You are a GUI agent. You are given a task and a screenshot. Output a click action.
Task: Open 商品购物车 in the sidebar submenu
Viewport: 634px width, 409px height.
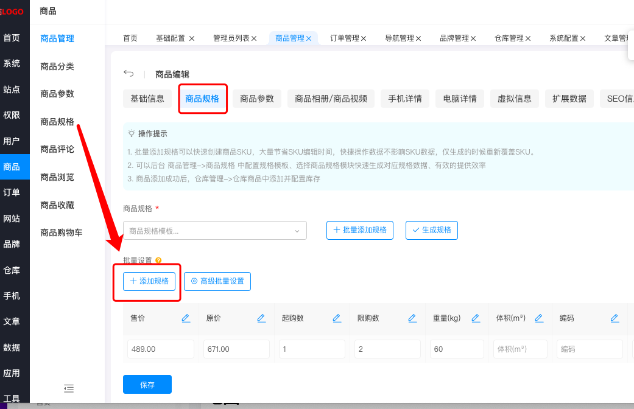(62, 232)
